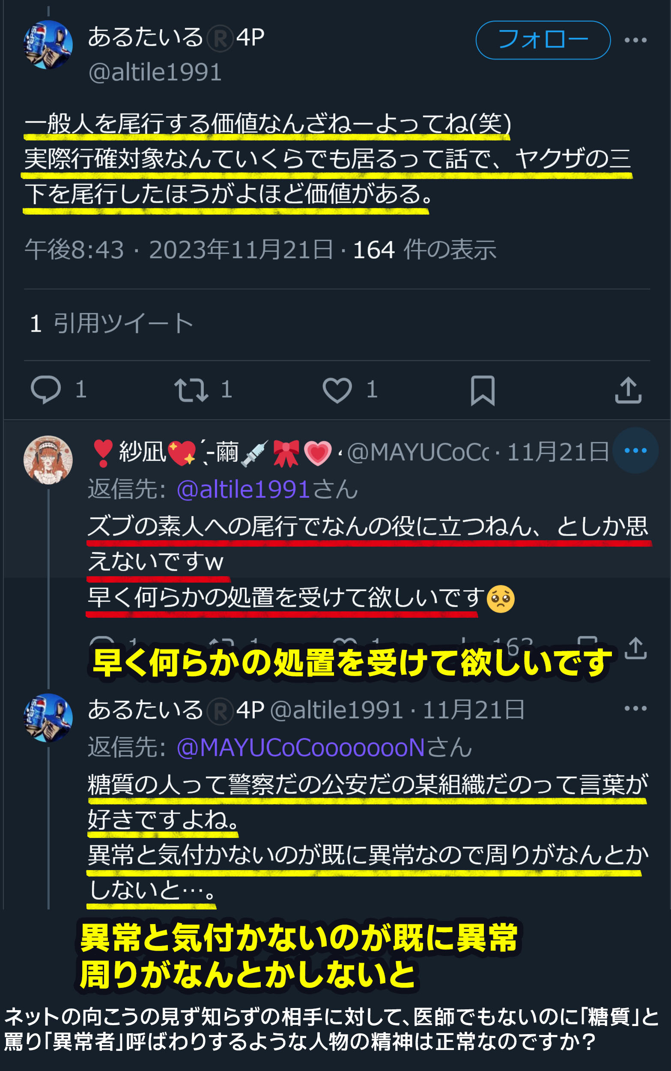Viewport: 671px width, 1071px height.
Task: Open あるたいる avatar on the last reply
Action: click(x=48, y=718)
